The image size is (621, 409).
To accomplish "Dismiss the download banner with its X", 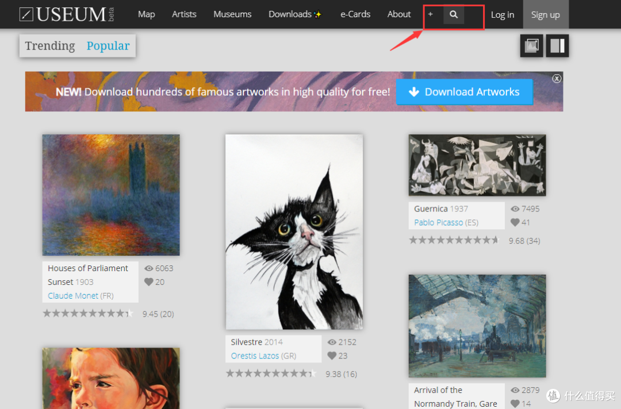I will [557, 78].
